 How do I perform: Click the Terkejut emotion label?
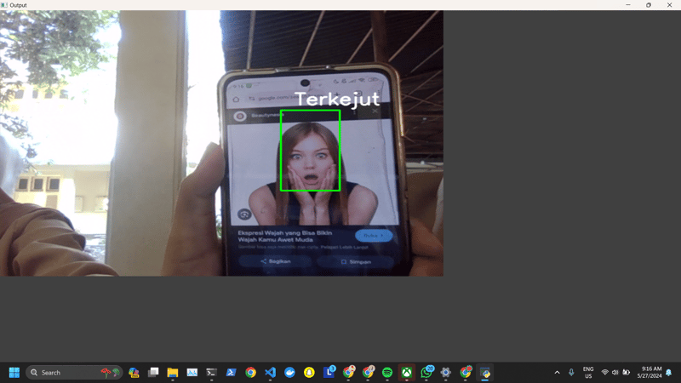point(337,99)
